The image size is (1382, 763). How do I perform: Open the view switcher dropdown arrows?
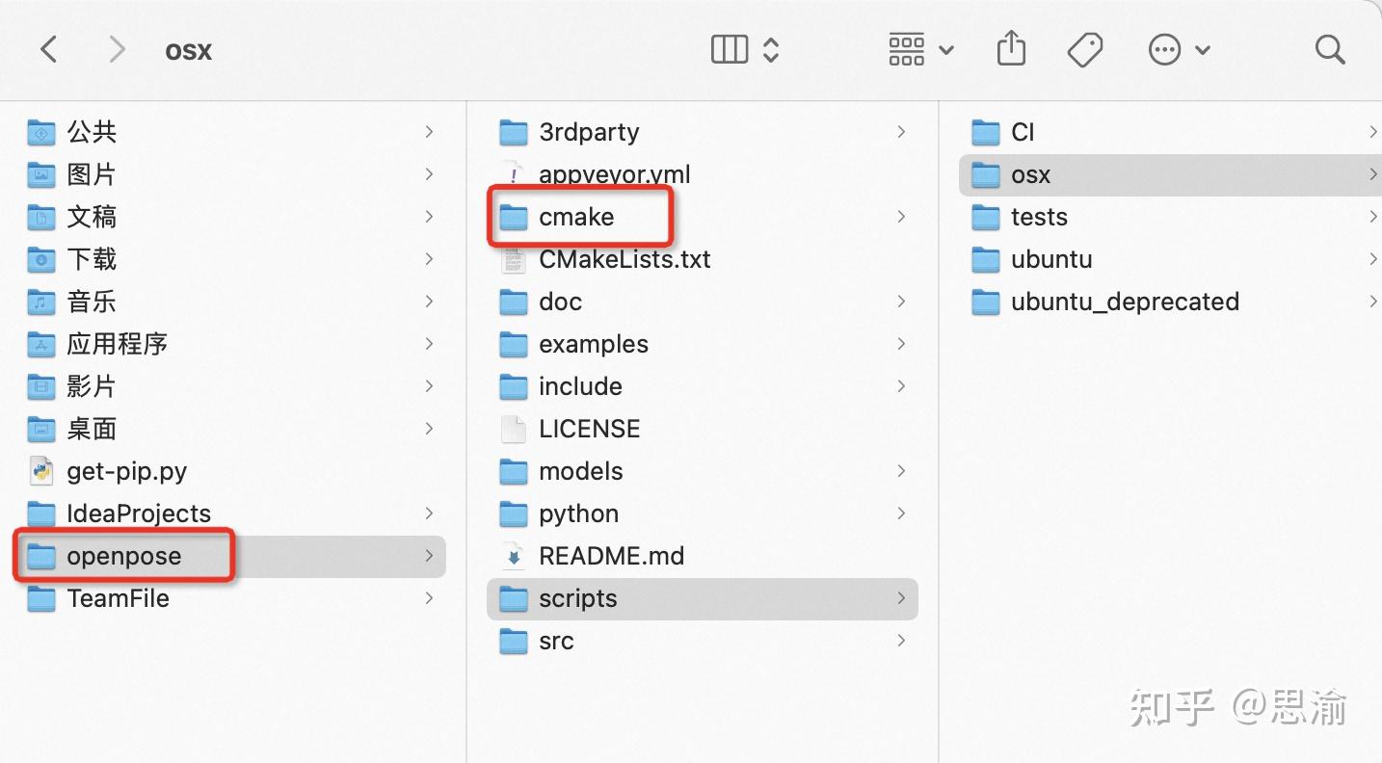(x=771, y=48)
